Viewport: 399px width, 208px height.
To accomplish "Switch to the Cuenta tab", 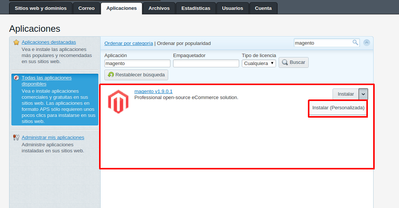I will [263, 8].
